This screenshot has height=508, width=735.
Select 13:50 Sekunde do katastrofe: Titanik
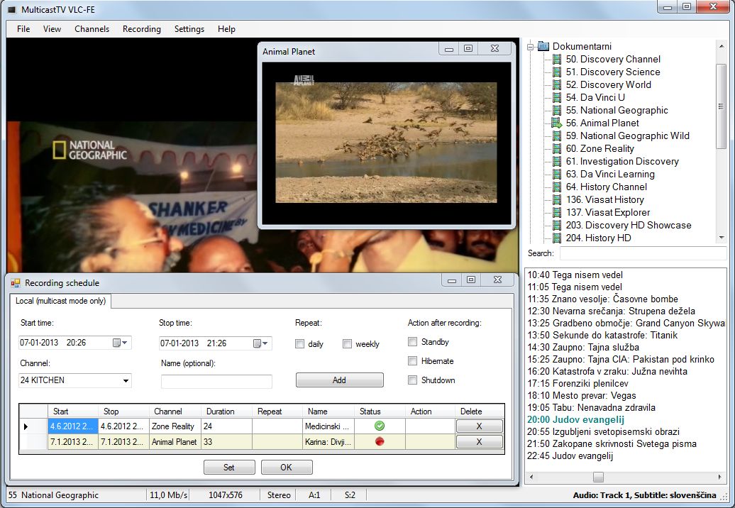click(602, 335)
